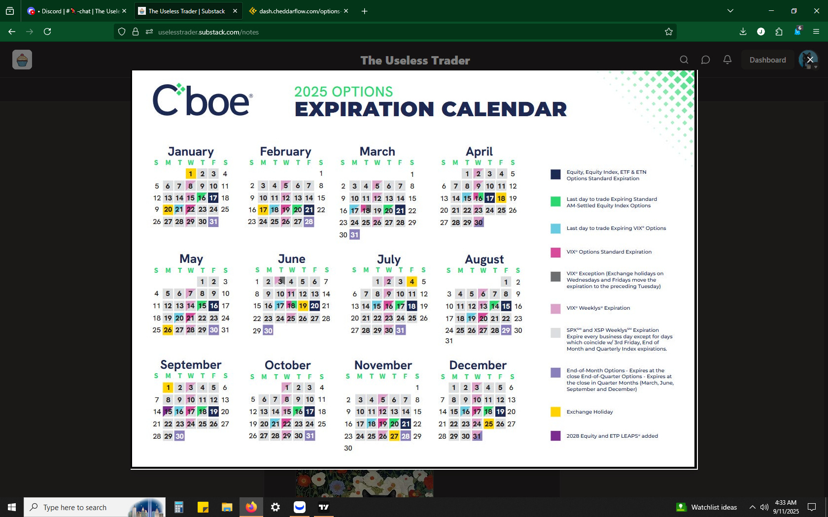This screenshot has height=517, width=828.
Task: Open the Firefox downloads panel
Action: 743,32
